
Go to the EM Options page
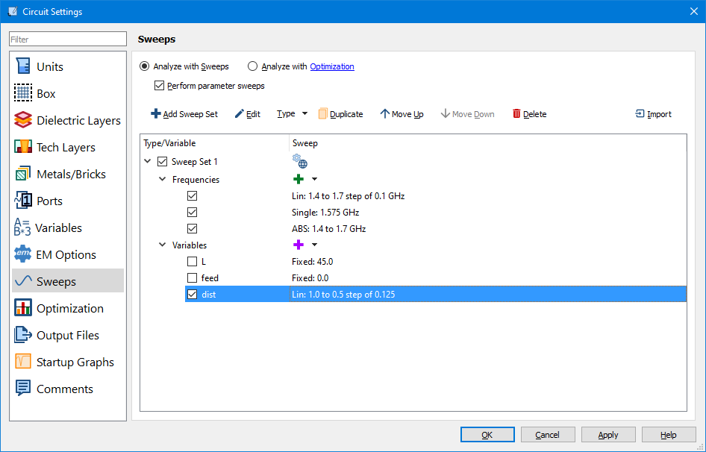point(67,254)
